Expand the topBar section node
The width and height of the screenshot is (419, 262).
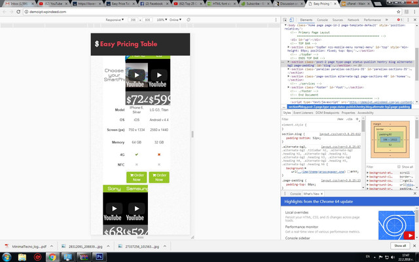click(289, 47)
